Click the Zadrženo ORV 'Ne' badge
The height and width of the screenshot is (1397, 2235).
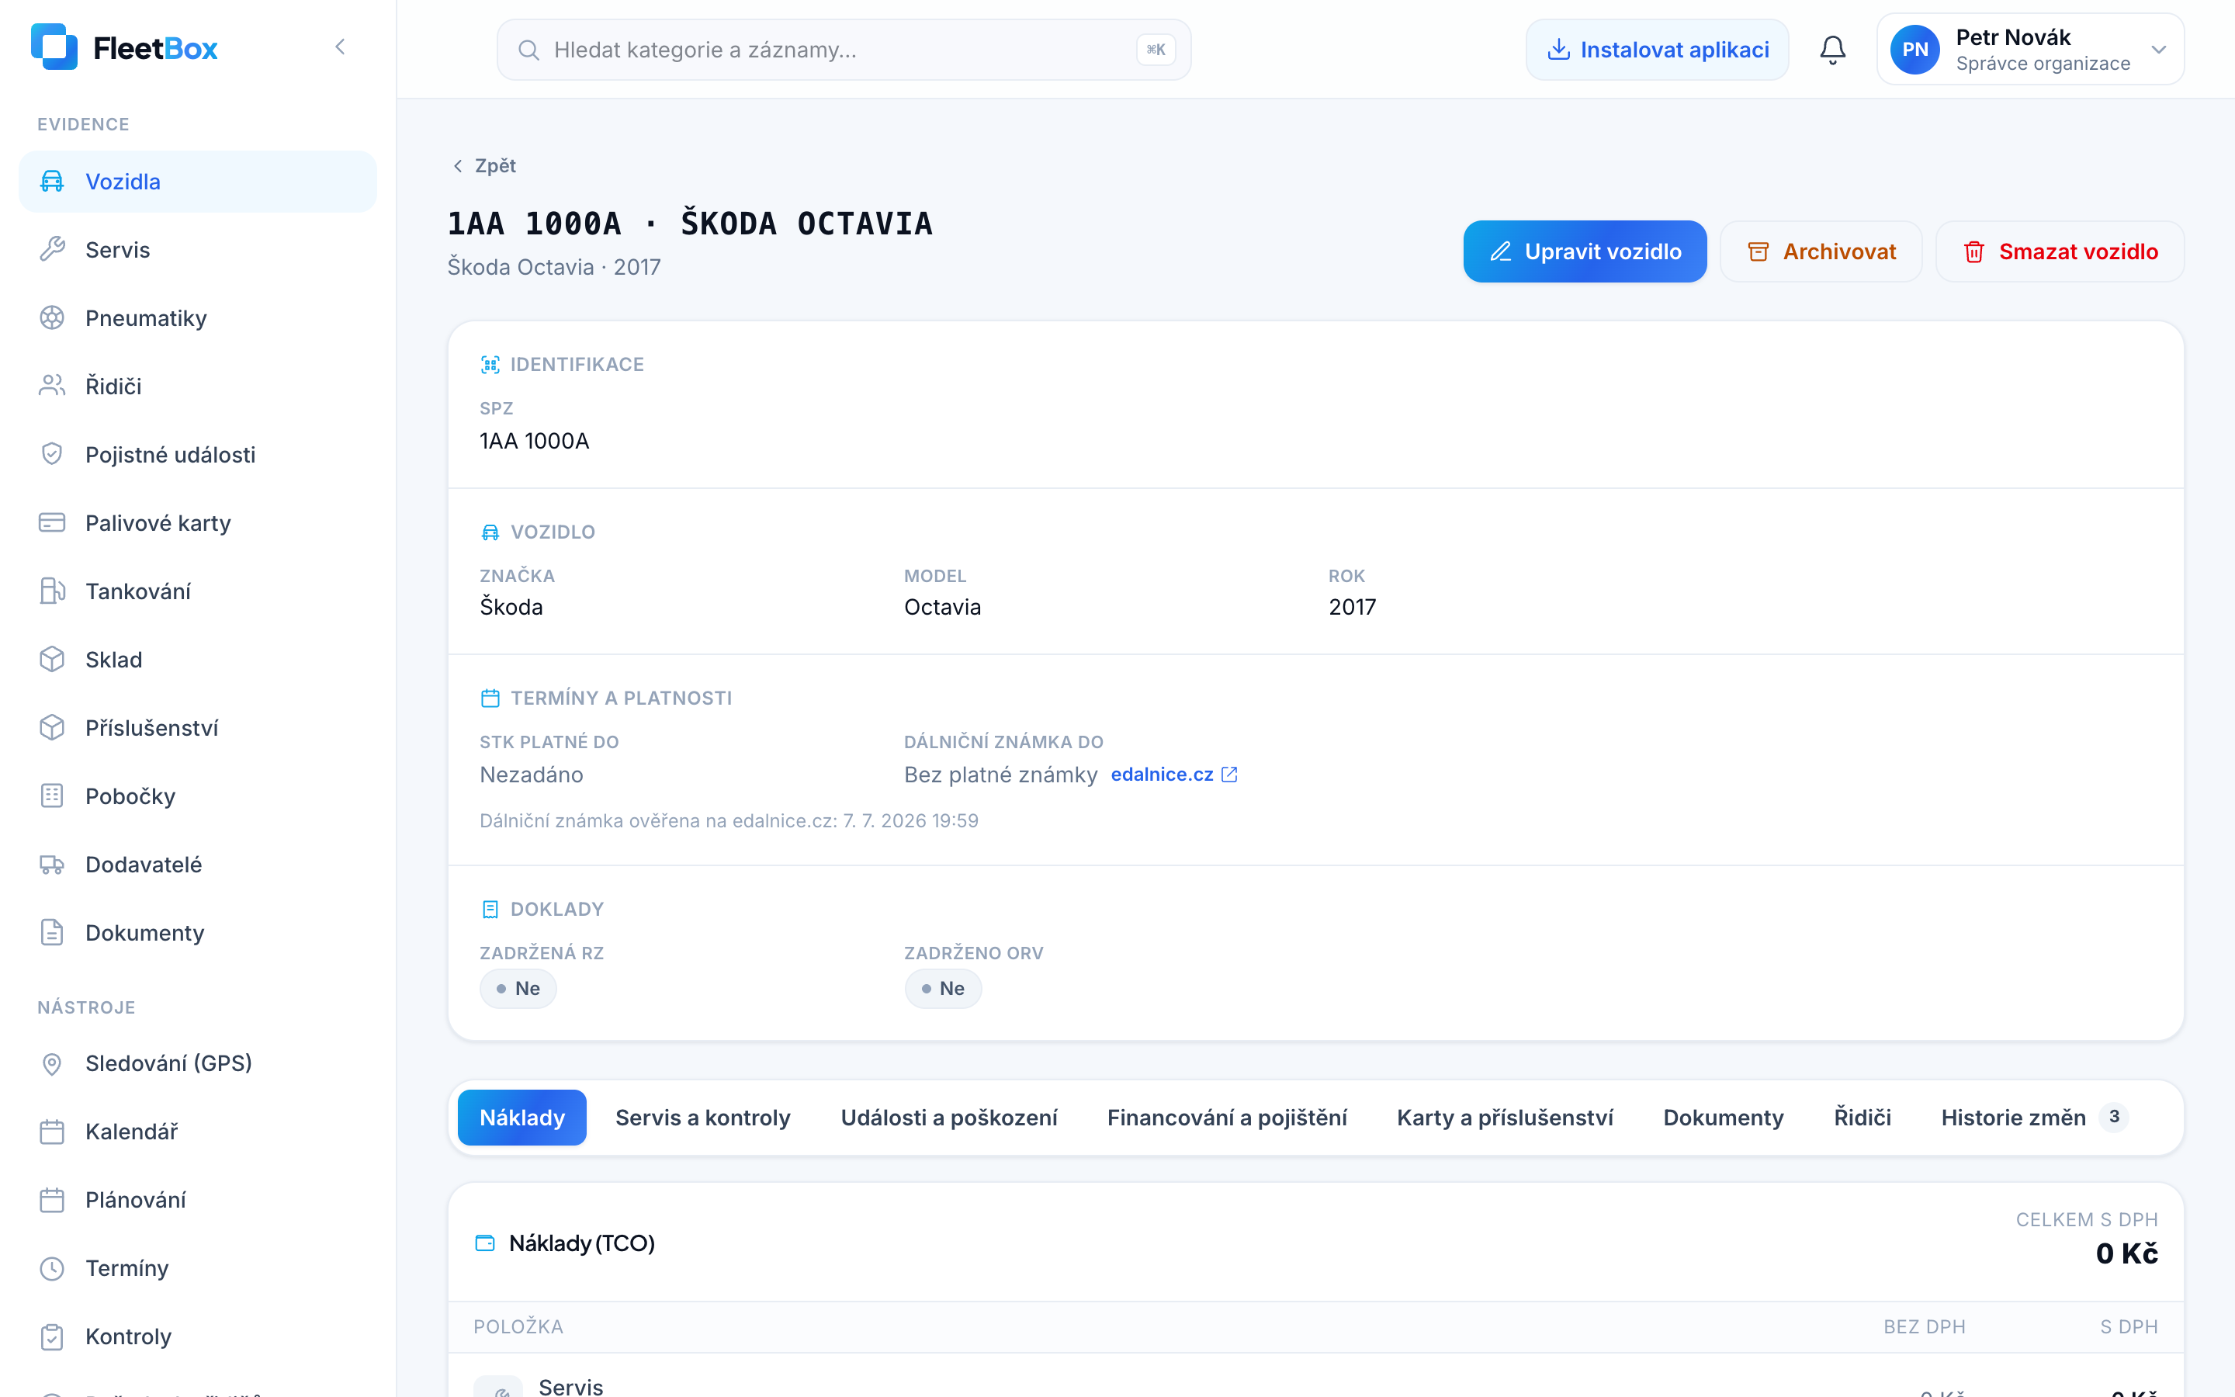point(943,989)
